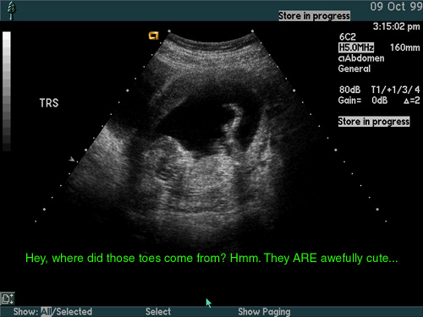The image size is (423, 317).
Task: Click Show Paging softkey
Action: [264, 312]
